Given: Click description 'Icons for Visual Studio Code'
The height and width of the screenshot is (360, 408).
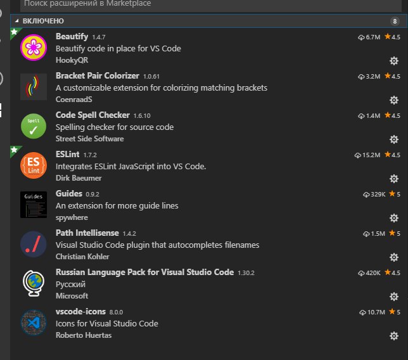Looking at the screenshot, I should 106,324.
